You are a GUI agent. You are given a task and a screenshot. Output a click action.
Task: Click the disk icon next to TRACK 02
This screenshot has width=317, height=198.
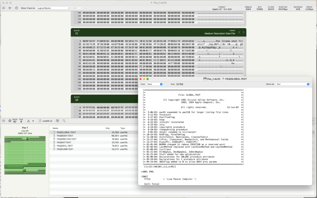pos(10,121)
